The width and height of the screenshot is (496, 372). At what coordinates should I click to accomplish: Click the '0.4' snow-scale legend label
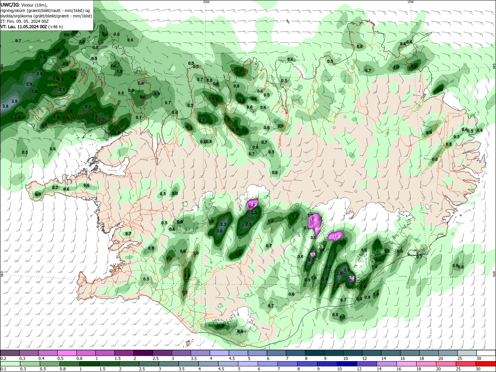point(41,358)
